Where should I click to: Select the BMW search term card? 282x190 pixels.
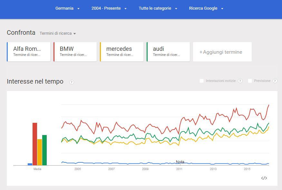75,51
